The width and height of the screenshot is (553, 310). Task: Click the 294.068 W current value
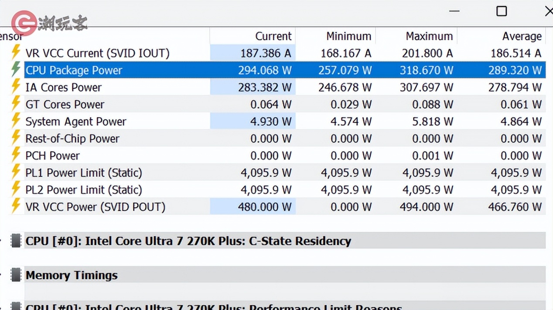(x=265, y=70)
